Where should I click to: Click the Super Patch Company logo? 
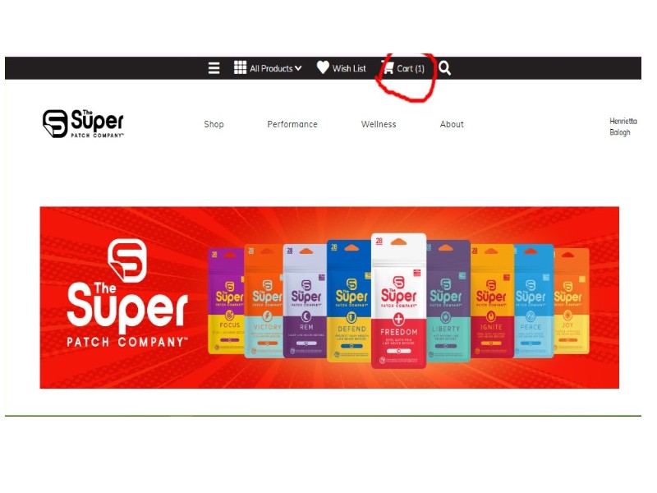click(x=83, y=124)
